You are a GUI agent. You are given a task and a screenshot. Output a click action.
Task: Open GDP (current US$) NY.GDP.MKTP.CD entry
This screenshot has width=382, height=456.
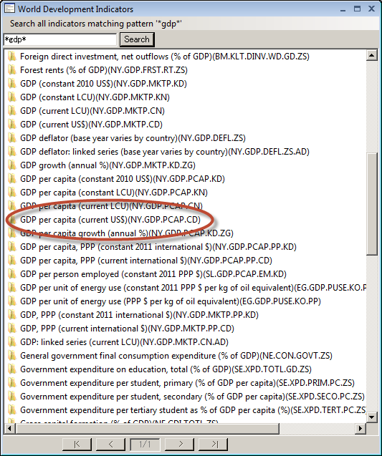click(91, 125)
